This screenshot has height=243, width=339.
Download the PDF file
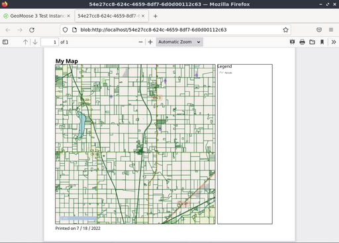click(312, 42)
